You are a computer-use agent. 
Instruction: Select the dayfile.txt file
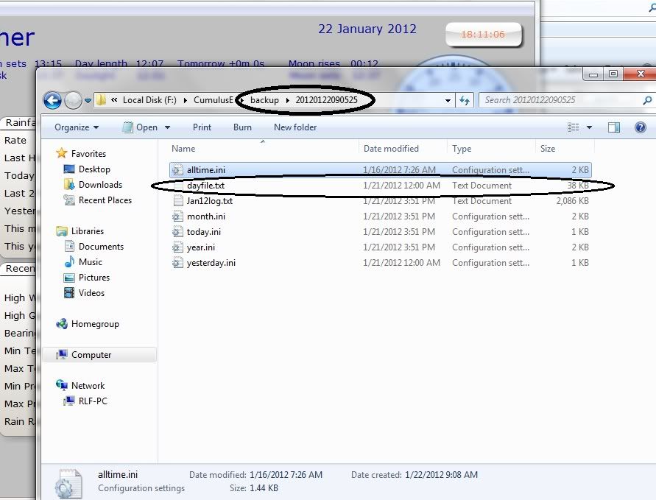(x=205, y=186)
